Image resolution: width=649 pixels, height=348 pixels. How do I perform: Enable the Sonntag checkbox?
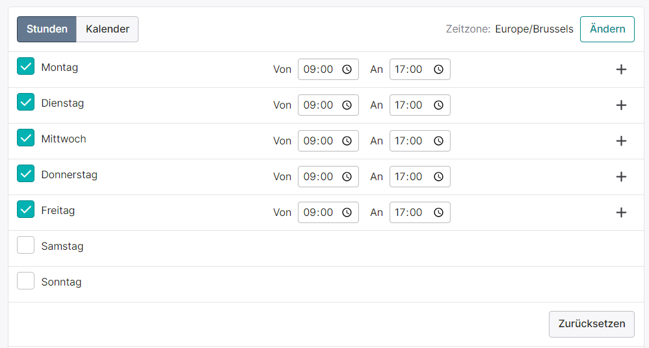(x=25, y=280)
